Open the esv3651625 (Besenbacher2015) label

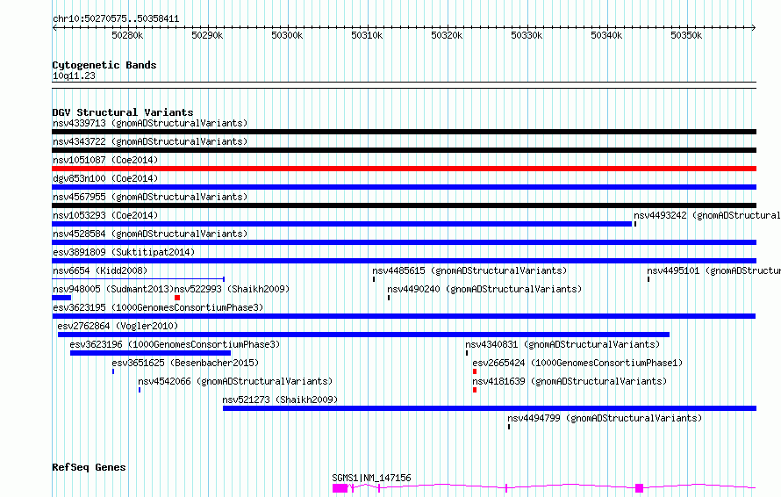[x=185, y=363]
